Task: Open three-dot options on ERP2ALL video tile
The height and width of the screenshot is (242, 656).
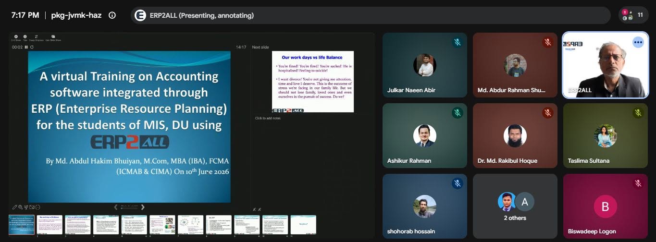Action: pos(638,42)
